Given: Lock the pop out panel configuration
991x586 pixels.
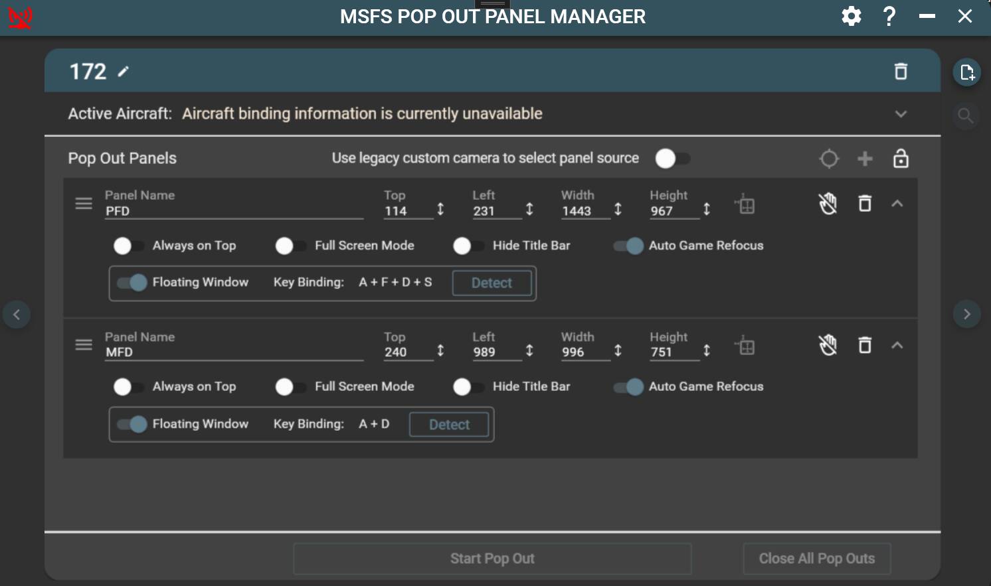Looking at the screenshot, I should click(x=901, y=159).
